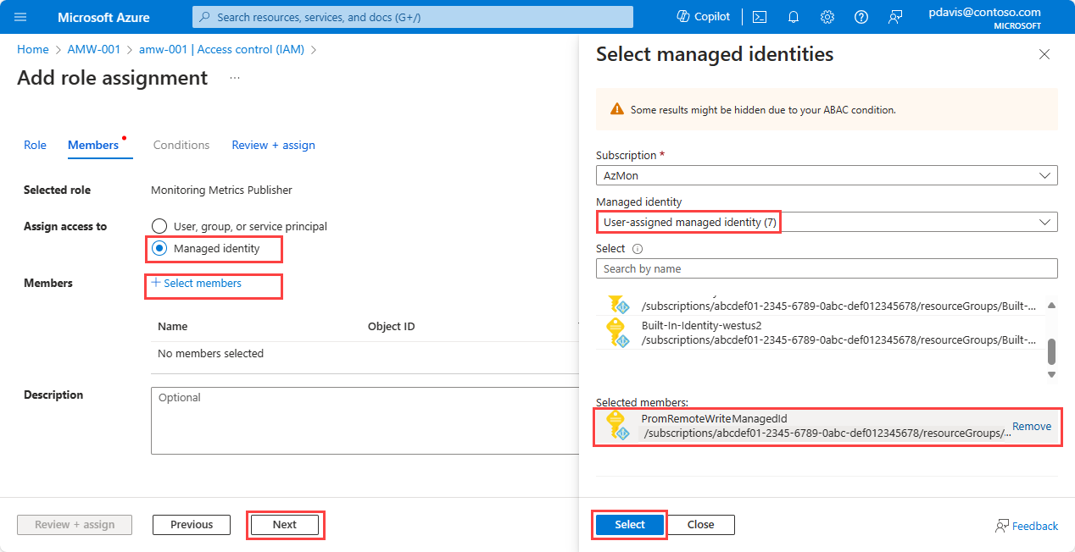The image size is (1075, 552).
Task: Click the identities list scrollbar down arrow
Action: pyautogui.click(x=1052, y=374)
